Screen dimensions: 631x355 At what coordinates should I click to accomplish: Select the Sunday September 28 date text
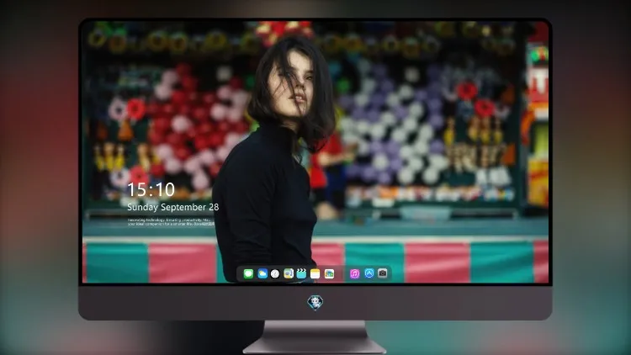(x=173, y=207)
